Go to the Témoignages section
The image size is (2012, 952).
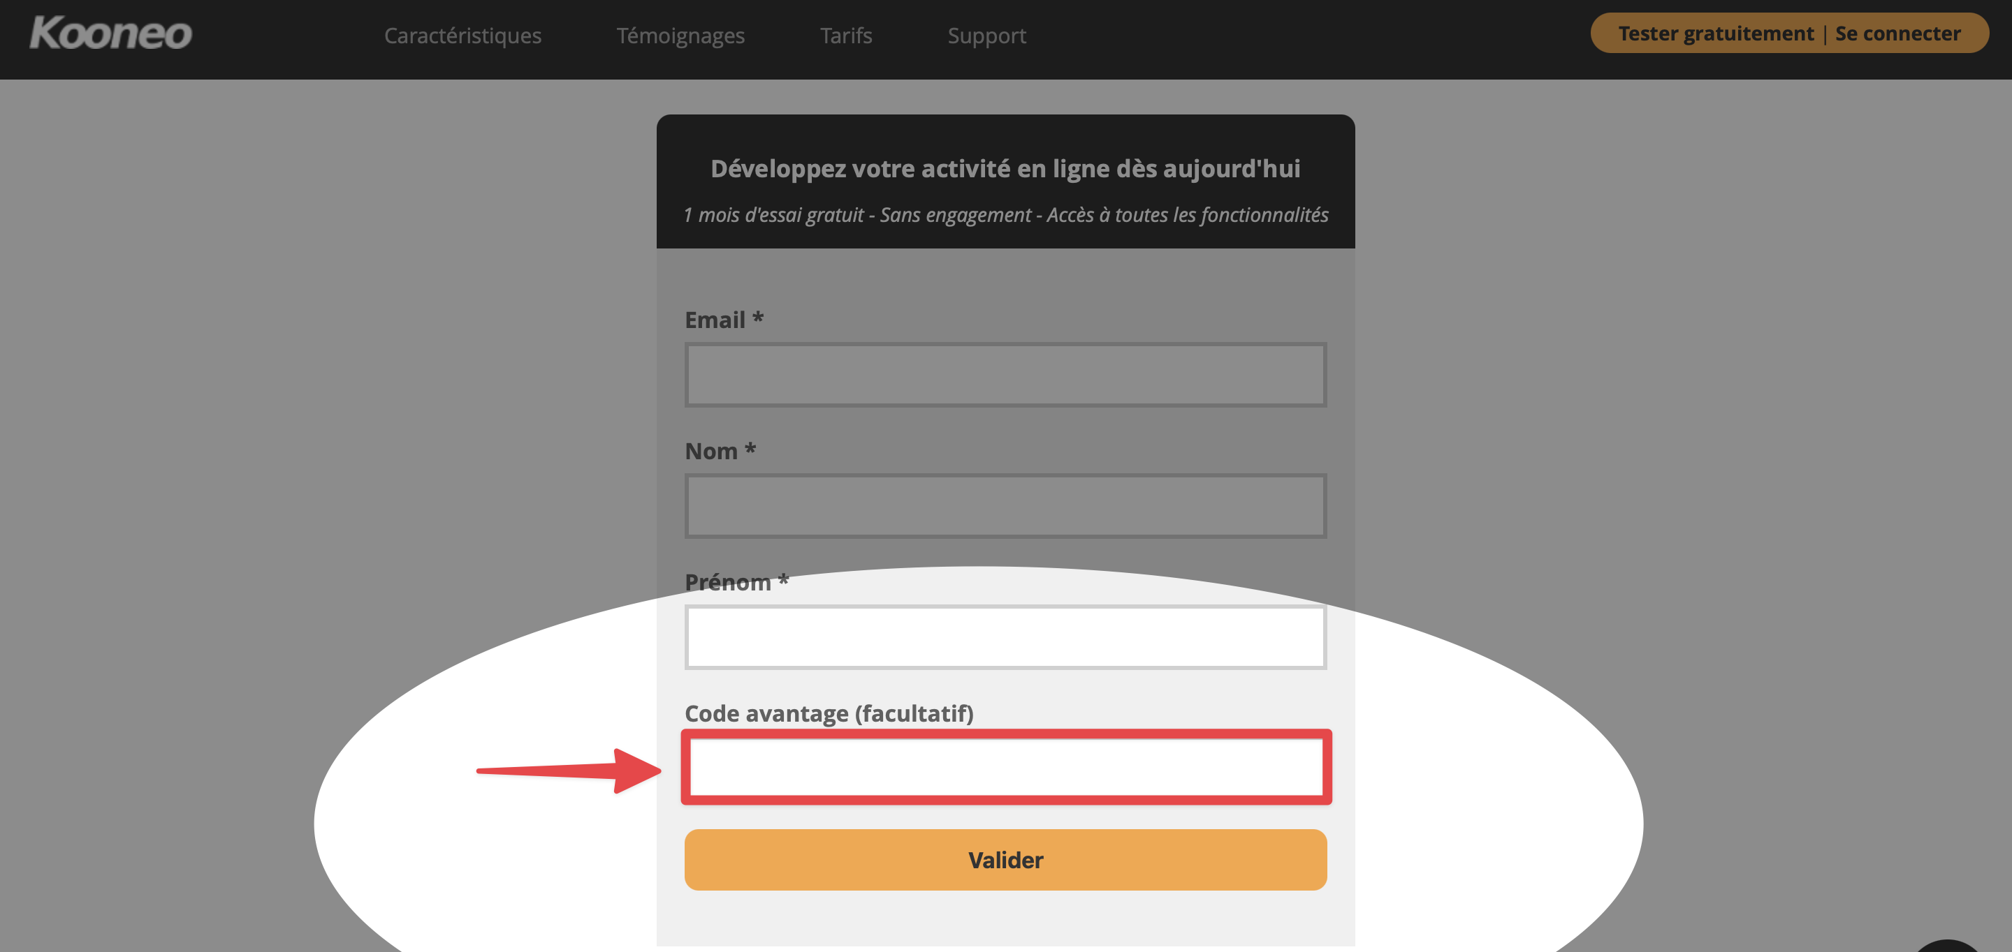[x=680, y=35]
